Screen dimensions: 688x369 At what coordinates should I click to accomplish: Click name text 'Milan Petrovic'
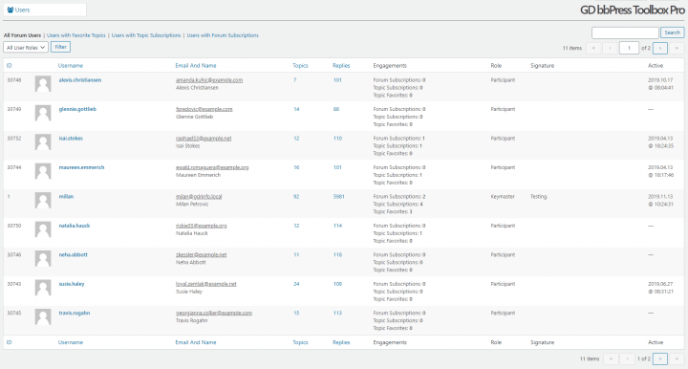(192, 204)
